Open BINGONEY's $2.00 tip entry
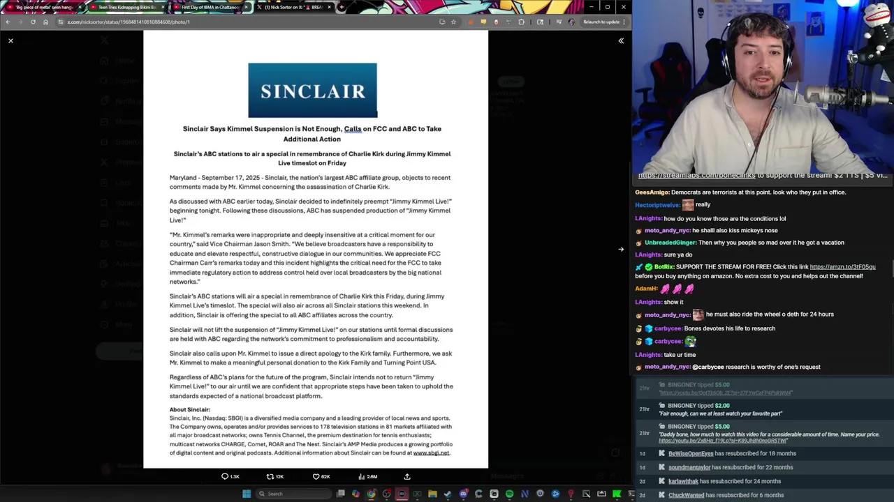The height and width of the screenshot is (502, 894). tap(764, 409)
